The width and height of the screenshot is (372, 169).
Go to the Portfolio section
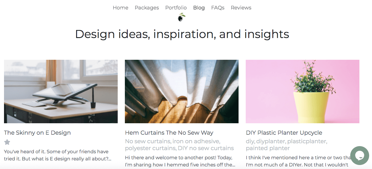176,8
